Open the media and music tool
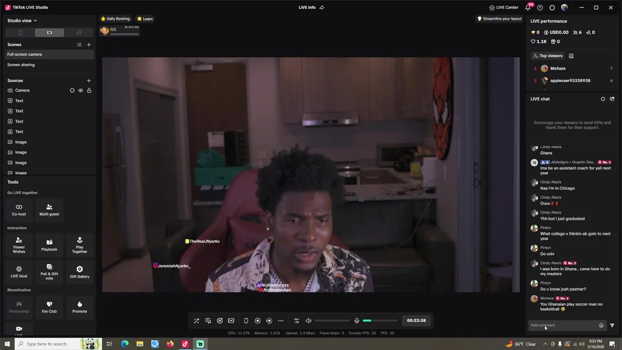This screenshot has width=622, height=350. click(208, 321)
